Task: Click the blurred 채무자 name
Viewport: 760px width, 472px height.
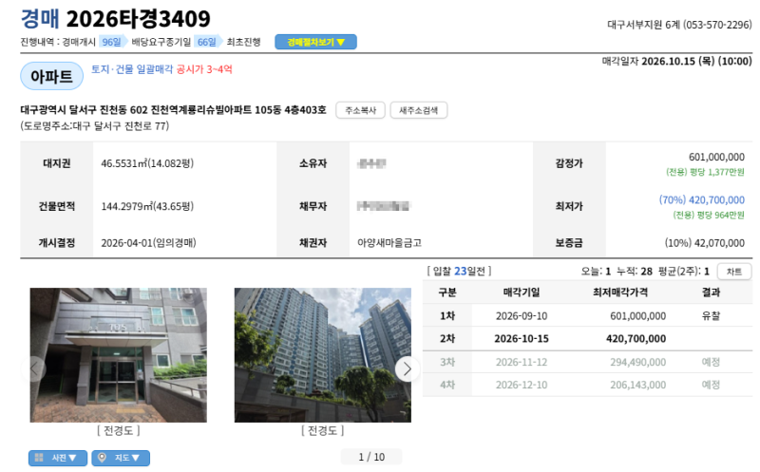Action: [384, 206]
